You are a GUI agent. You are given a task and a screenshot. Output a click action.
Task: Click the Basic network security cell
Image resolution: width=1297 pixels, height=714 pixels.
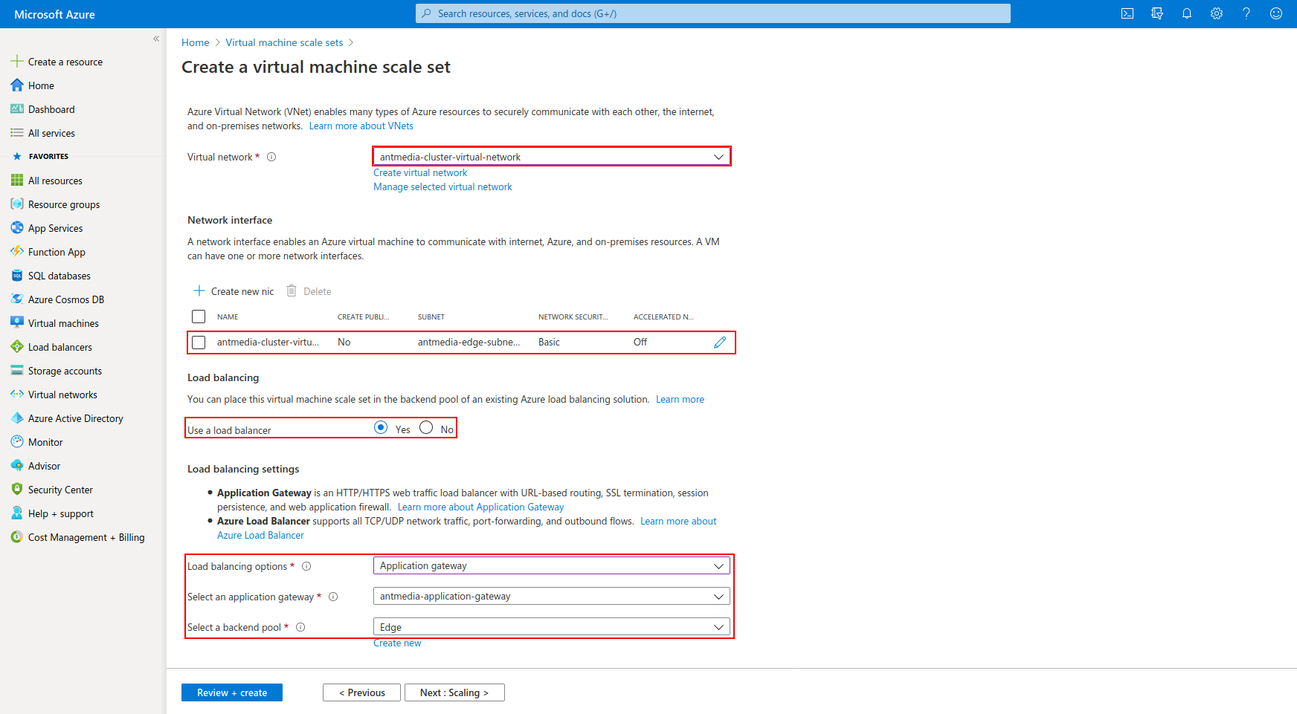click(549, 343)
